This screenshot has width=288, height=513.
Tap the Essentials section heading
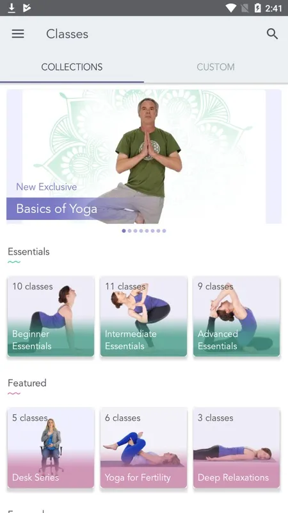click(29, 251)
